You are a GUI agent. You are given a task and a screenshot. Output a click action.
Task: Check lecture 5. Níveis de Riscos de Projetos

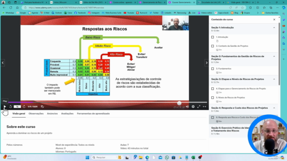(213, 97)
